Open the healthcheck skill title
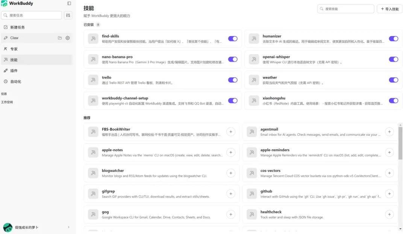 (x=271, y=212)
